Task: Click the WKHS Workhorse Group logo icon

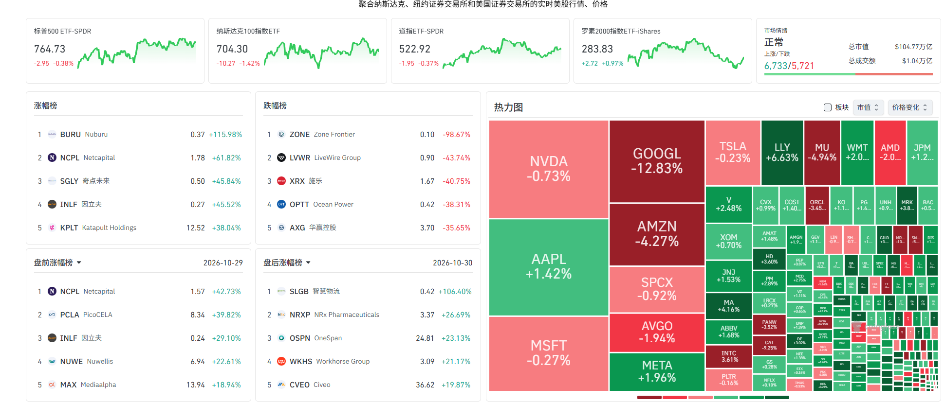Action: click(281, 362)
